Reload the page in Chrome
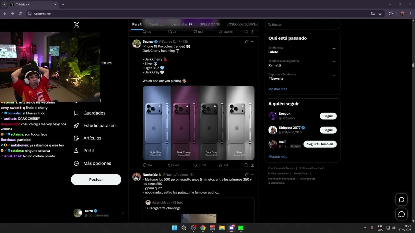Viewport: 415px width, 233px height. click(x=20, y=14)
